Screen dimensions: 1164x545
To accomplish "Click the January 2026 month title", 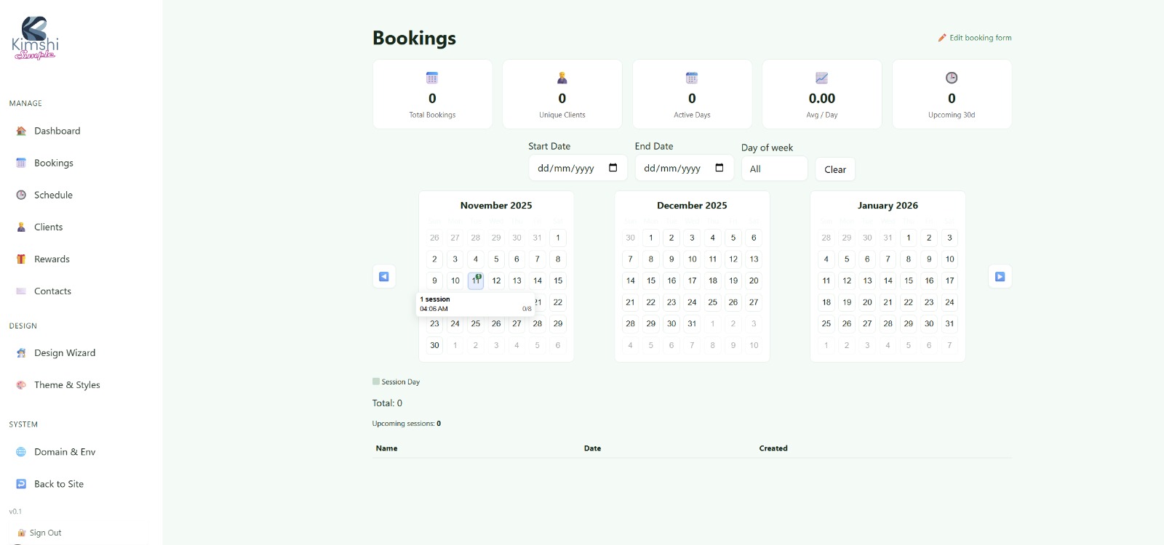I will click(888, 206).
